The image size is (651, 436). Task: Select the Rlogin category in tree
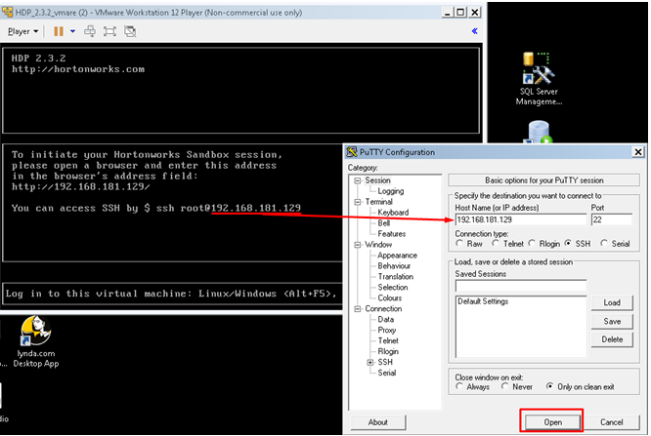[388, 351]
